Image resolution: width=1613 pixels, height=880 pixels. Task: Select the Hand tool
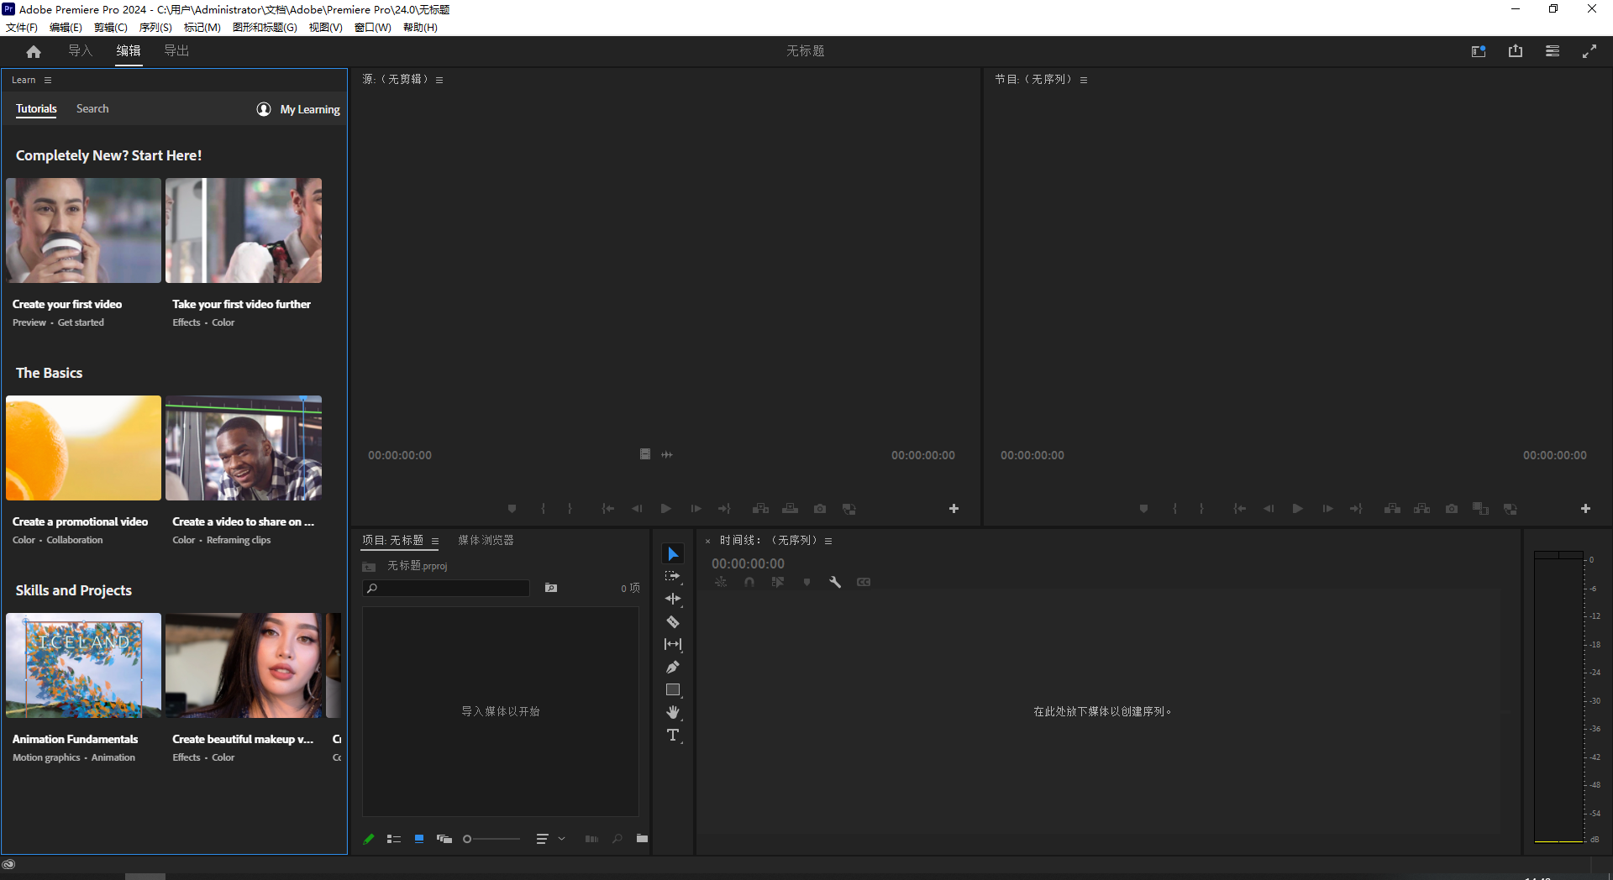[673, 712]
